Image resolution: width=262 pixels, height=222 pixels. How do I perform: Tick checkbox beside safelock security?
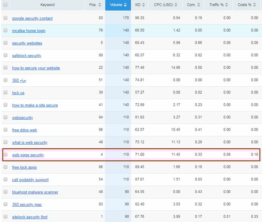coord(6,55)
